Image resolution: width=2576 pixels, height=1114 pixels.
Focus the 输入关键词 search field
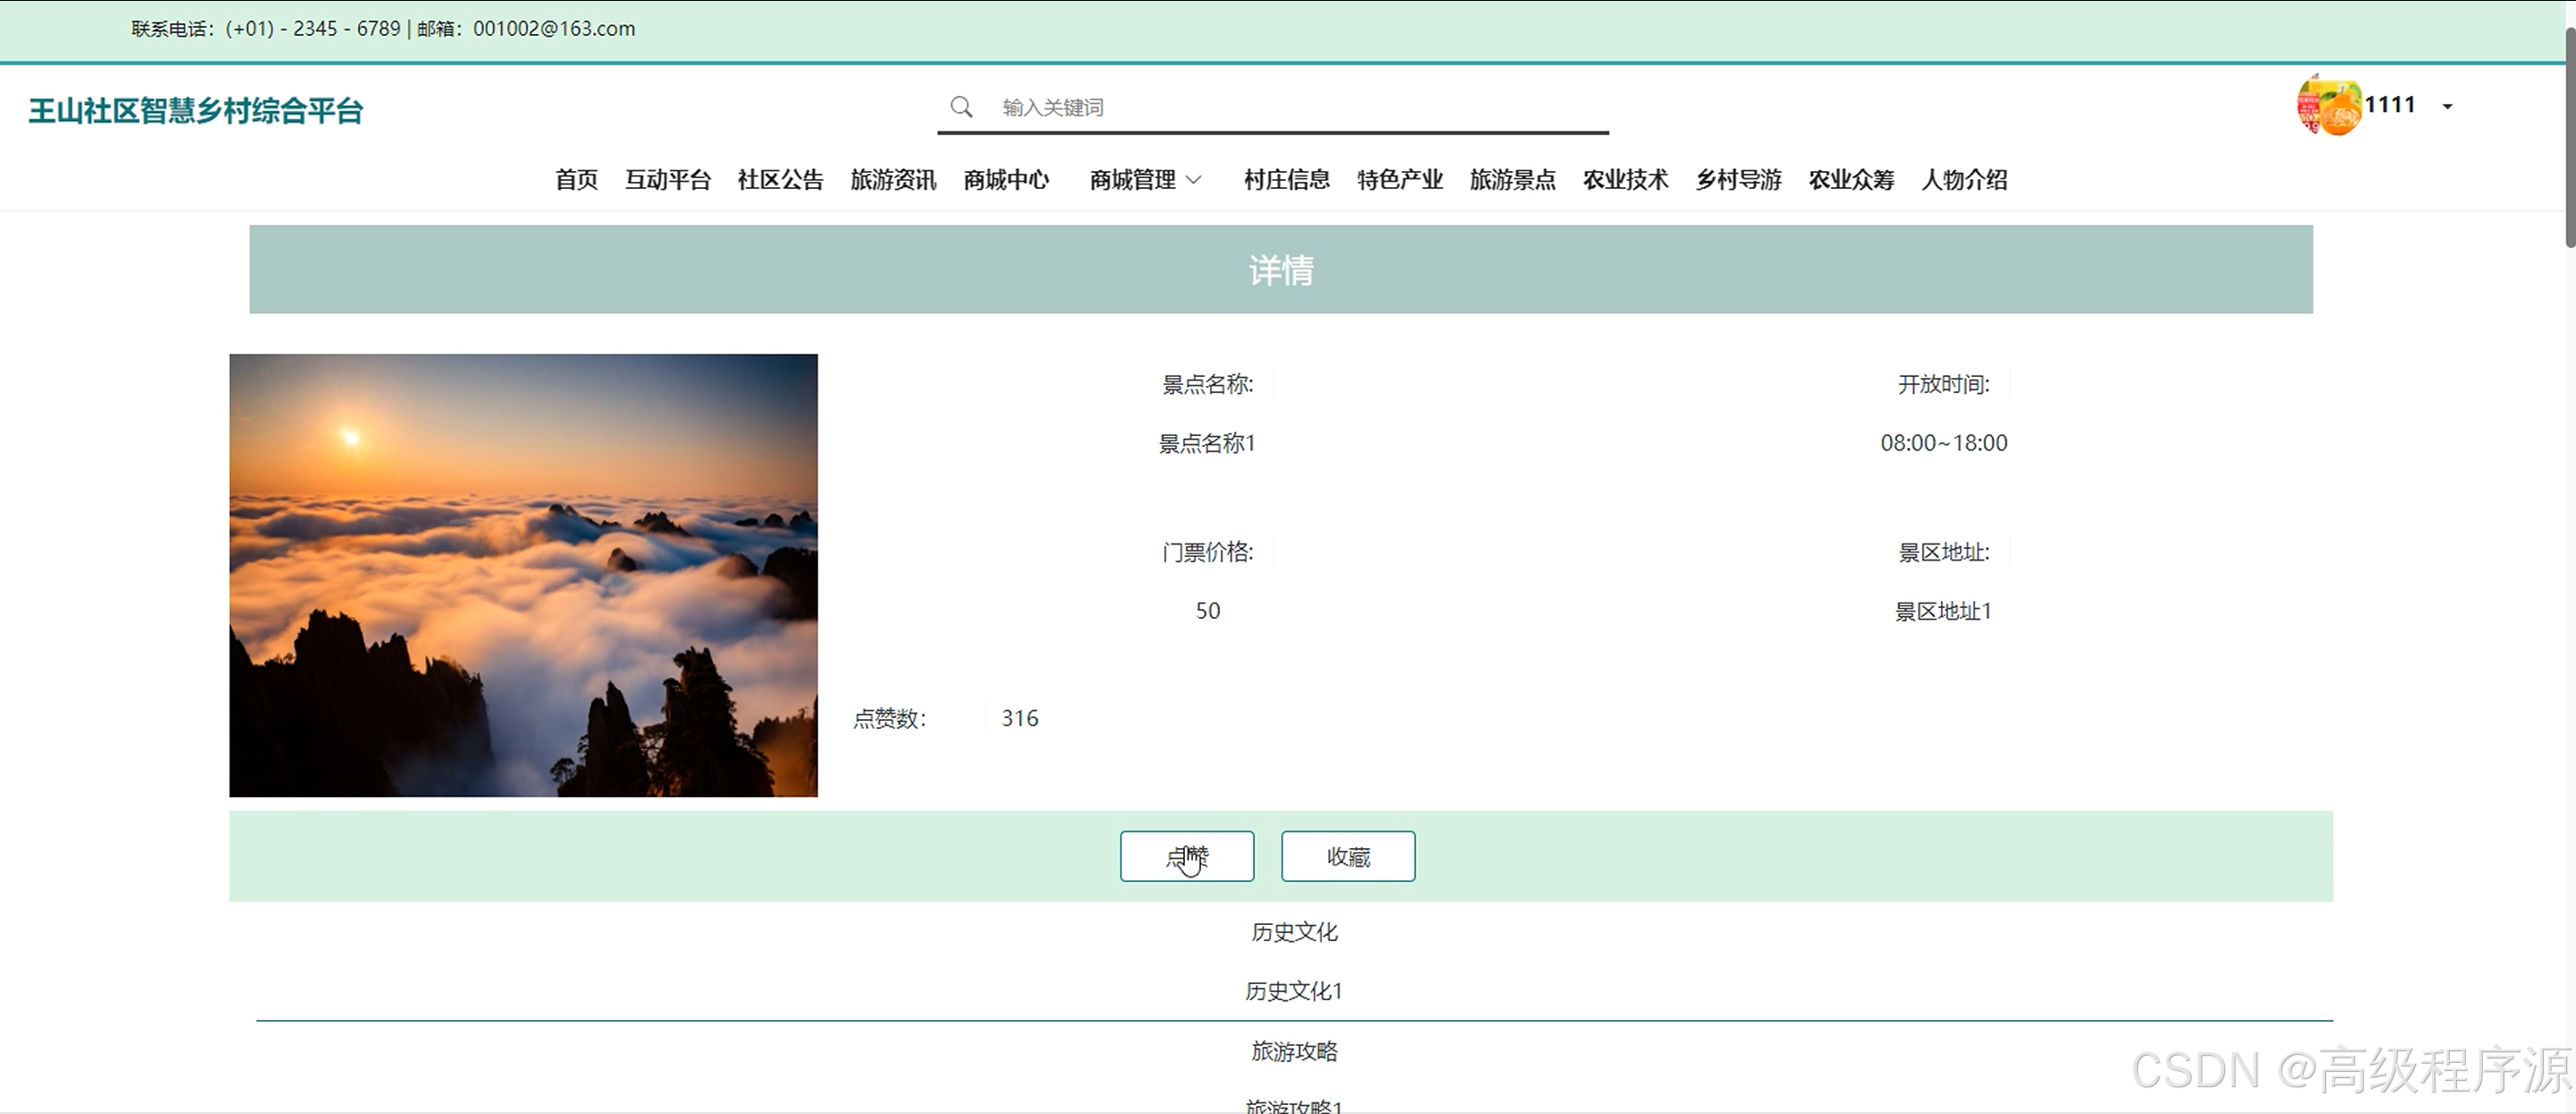[x=1290, y=107]
